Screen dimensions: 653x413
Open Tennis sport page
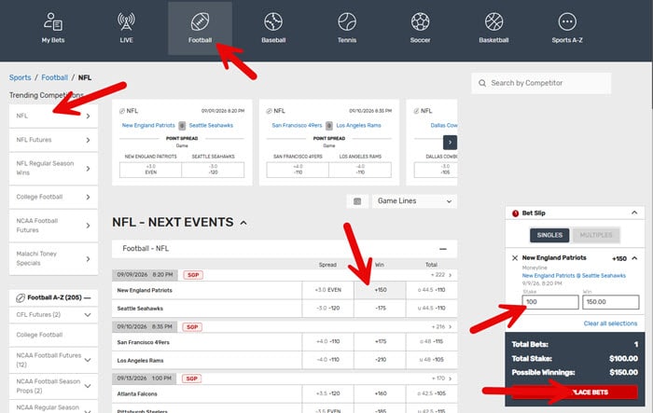pos(347,28)
